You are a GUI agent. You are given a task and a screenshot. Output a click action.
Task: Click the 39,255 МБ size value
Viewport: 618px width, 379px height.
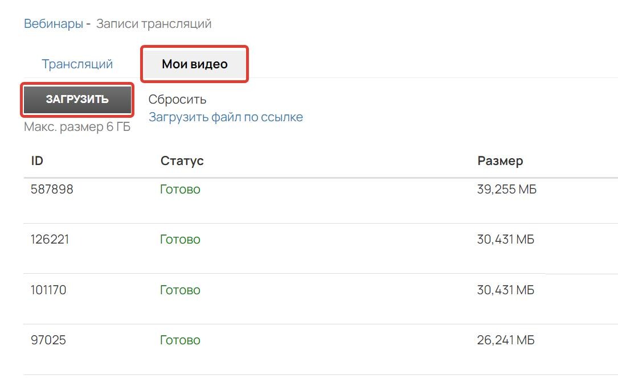click(507, 189)
